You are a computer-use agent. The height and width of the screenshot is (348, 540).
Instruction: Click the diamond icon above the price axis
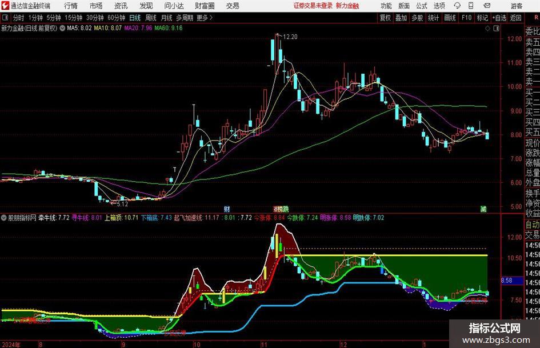[x=487, y=29]
